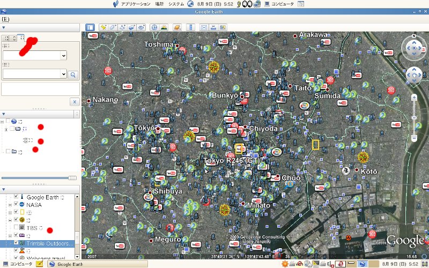Toggle the compass-rose layer checkbox

[x=16, y=220]
